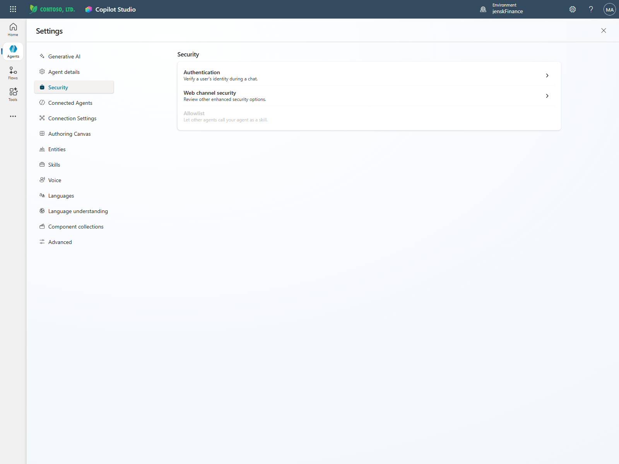The height and width of the screenshot is (464, 619).
Task: Select Language understanding settings tab
Action: click(74, 211)
